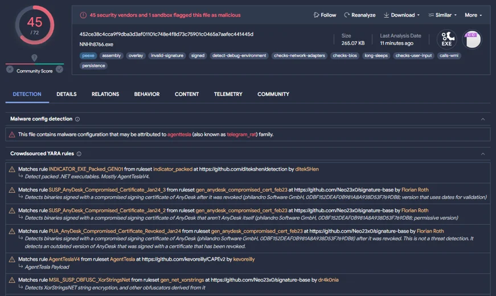Screen dimensions: 496x296
Task: Open the gen_net_xorstrings ruleset link
Action: (x=182, y=279)
